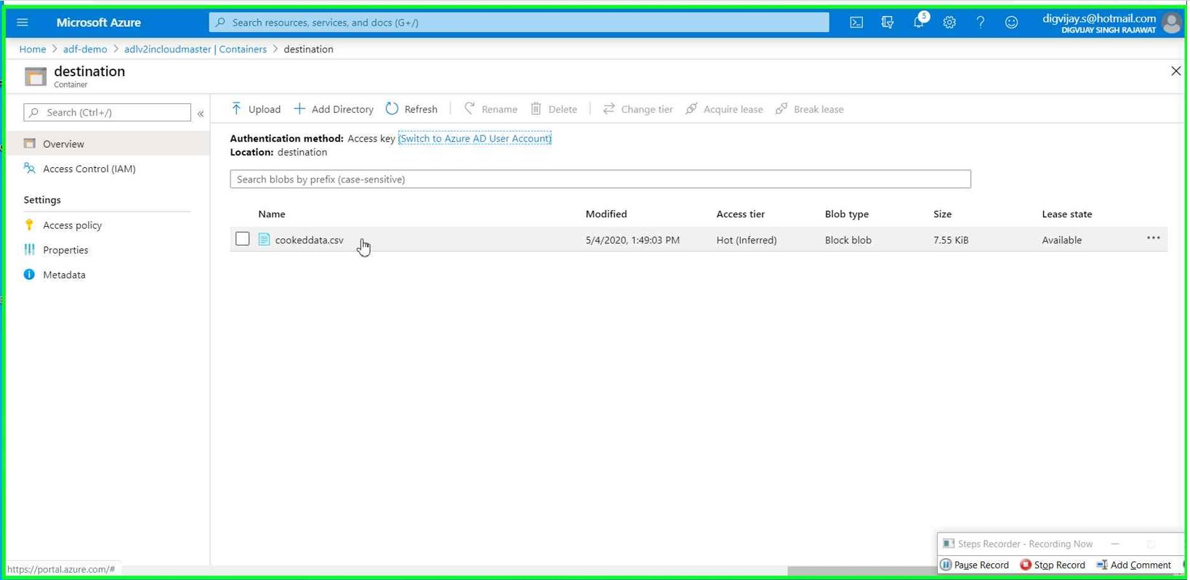This screenshot has height=580, width=1190.
Task: Open the cookeddata.csv blob
Action: click(309, 240)
